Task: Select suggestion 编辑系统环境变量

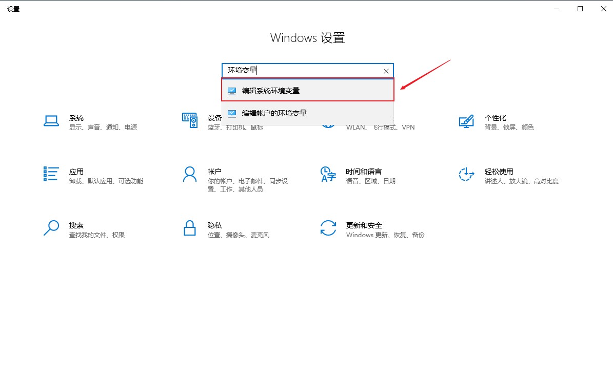Action: (308, 90)
